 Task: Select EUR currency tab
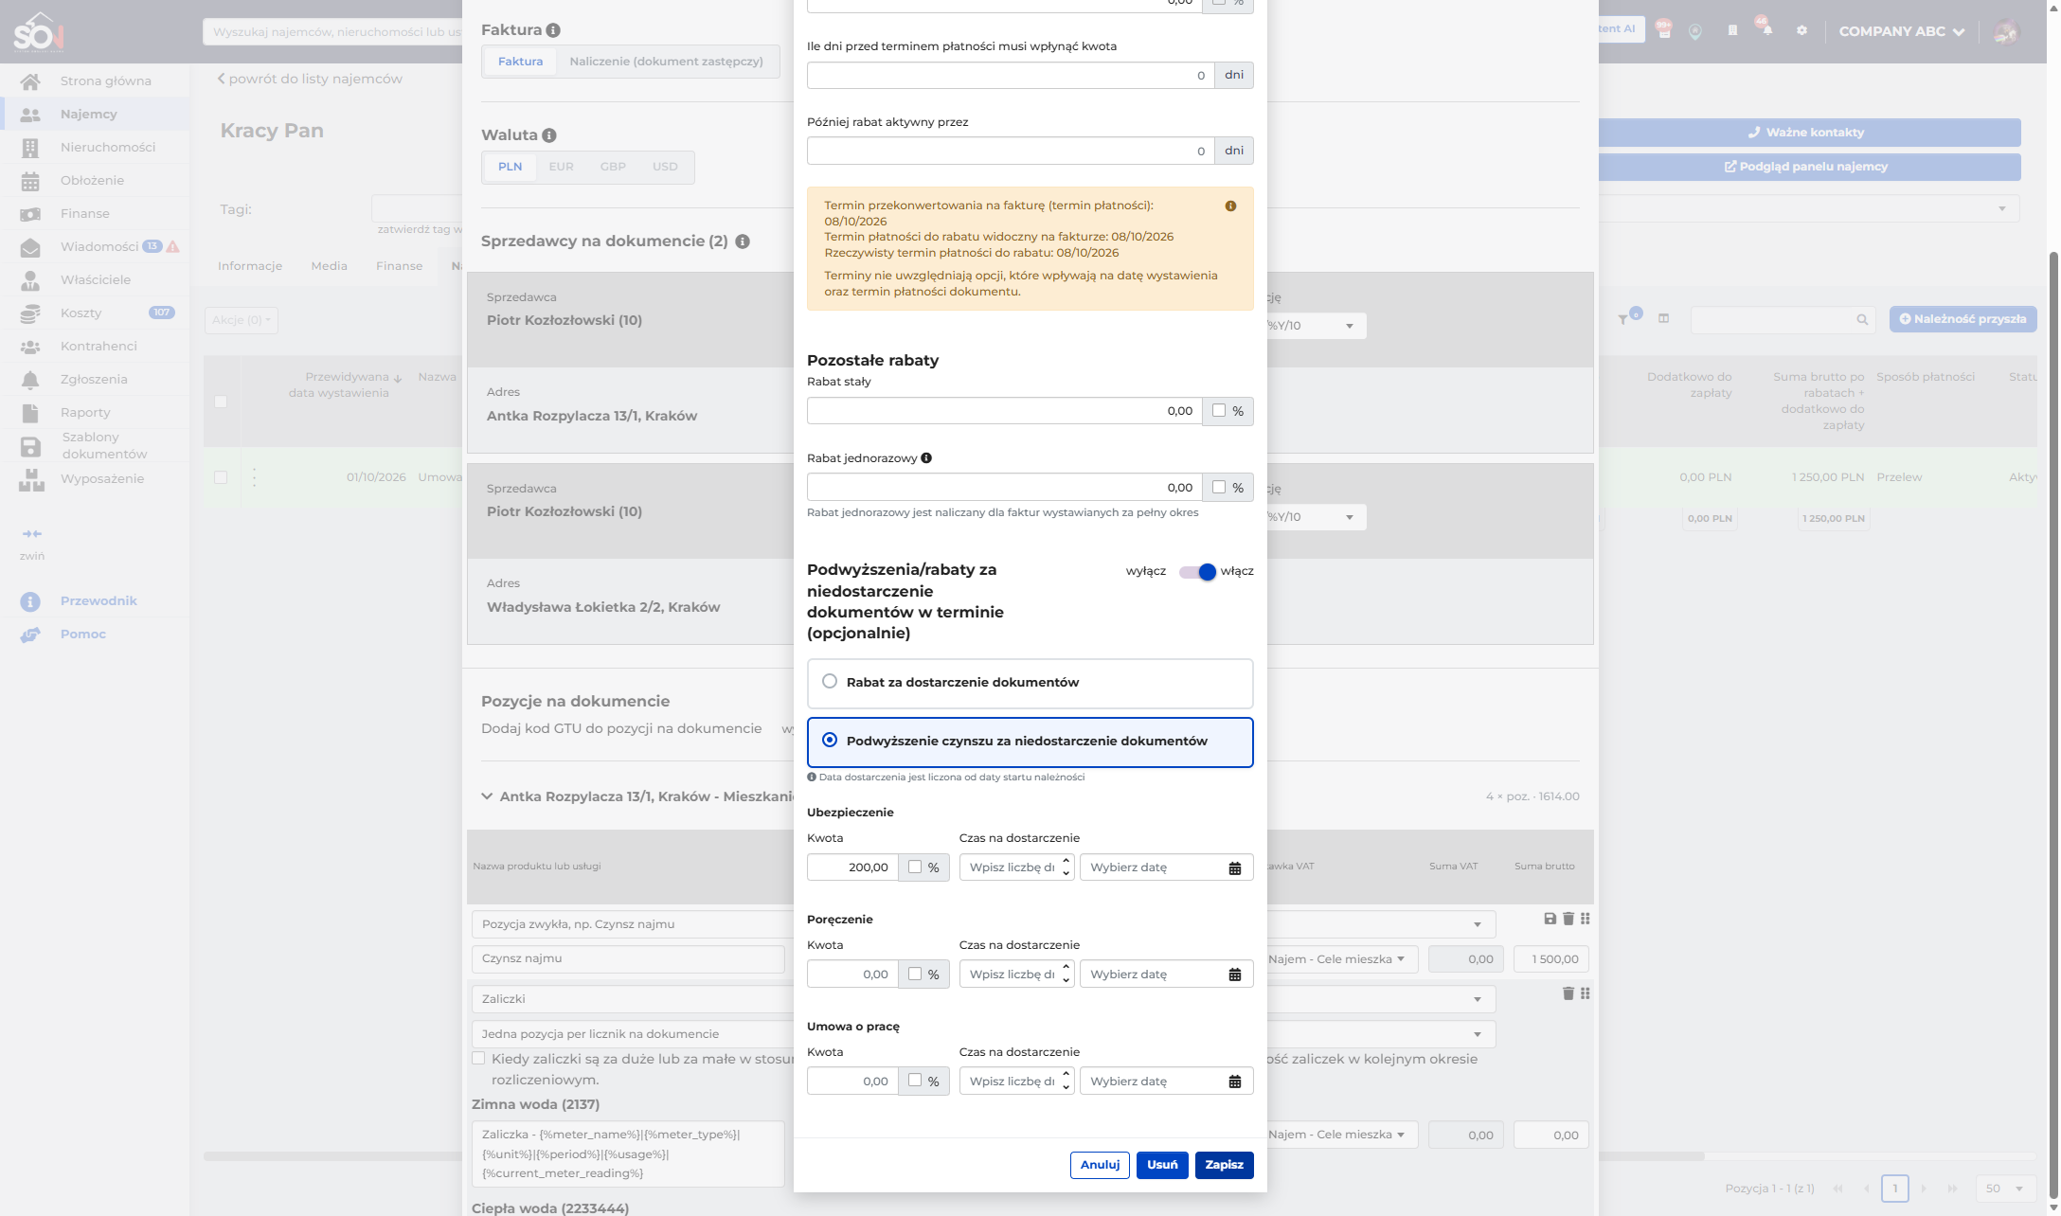coord(562,167)
